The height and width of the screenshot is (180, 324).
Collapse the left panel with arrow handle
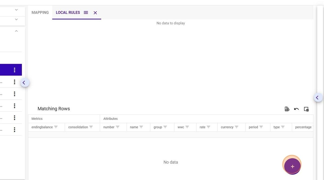click(25, 82)
